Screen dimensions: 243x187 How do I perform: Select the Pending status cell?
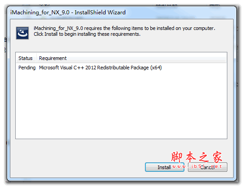(x=27, y=68)
